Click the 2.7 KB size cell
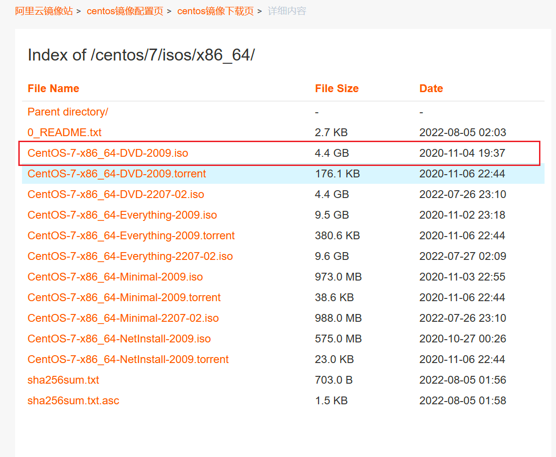 pyautogui.click(x=331, y=132)
